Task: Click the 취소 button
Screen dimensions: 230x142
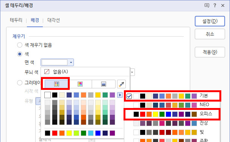Action: click(x=210, y=34)
